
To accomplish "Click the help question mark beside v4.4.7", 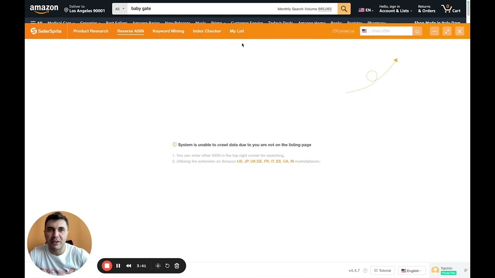I will (365, 271).
